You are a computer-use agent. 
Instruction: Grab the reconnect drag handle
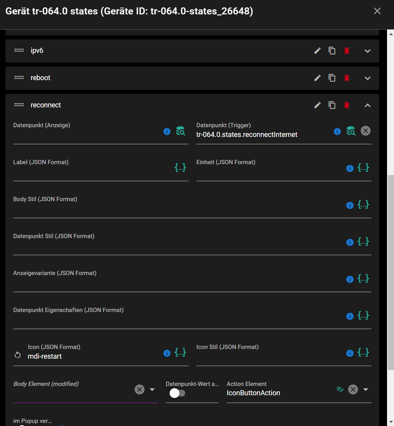click(19, 105)
